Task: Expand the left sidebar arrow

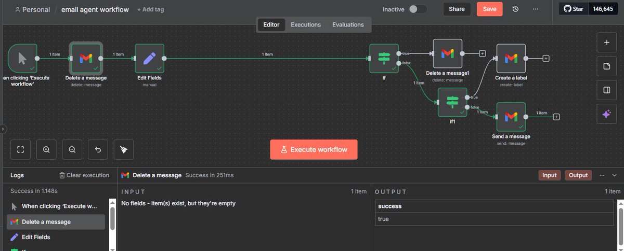Action: click(2, 129)
